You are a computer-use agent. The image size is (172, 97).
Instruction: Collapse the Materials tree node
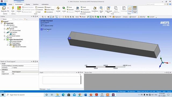point(4,29)
